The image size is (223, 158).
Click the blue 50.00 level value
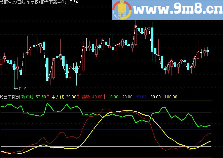coord(141,97)
